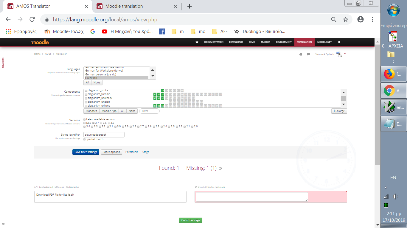Image resolution: width=407 pixels, height=228 pixels.
Task: Enlarge the components list
Action: tap(339, 111)
